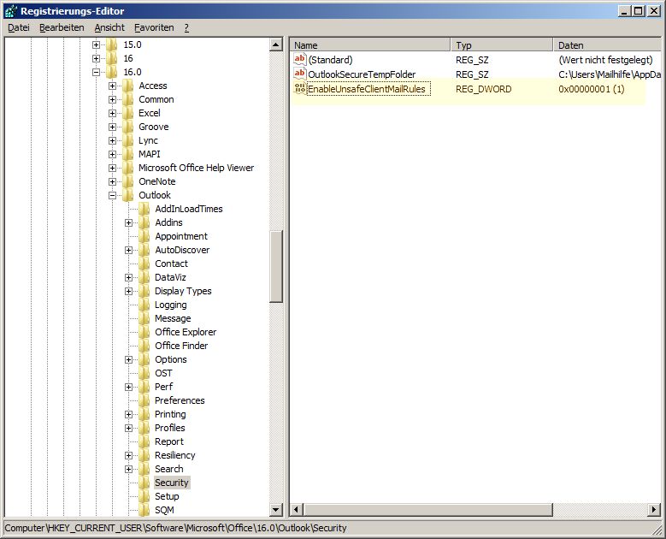666x539 pixels.
Task: Click the DataViz folder icon
Action: pyautogui.click(x=144, y=277)
